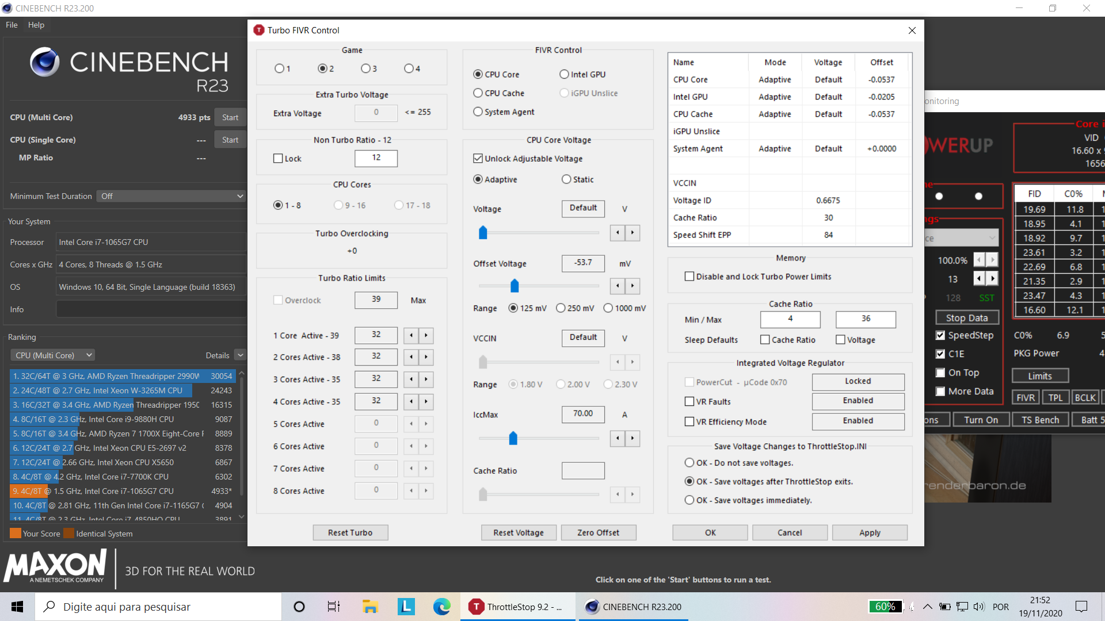This screenshot has width=1105, height=621.
Task: Increase 3 Cores Active turbo ratio
Action: coord(426,379)
